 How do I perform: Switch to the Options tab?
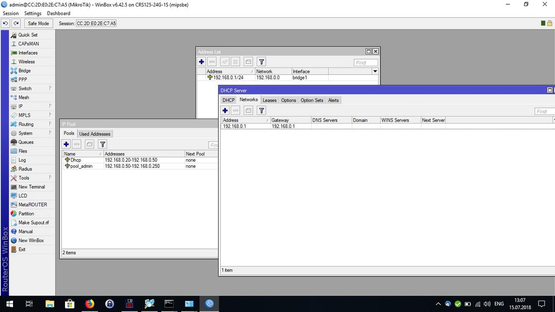(288, 100)
